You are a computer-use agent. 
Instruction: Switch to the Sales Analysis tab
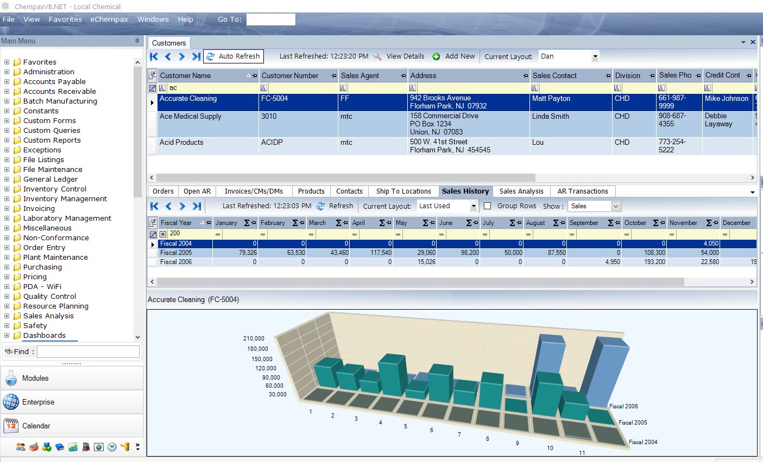tap(521, 191)
